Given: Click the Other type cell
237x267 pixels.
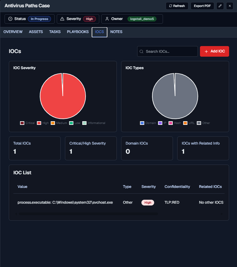Looking at the screenshot, I should coord(128,202).
